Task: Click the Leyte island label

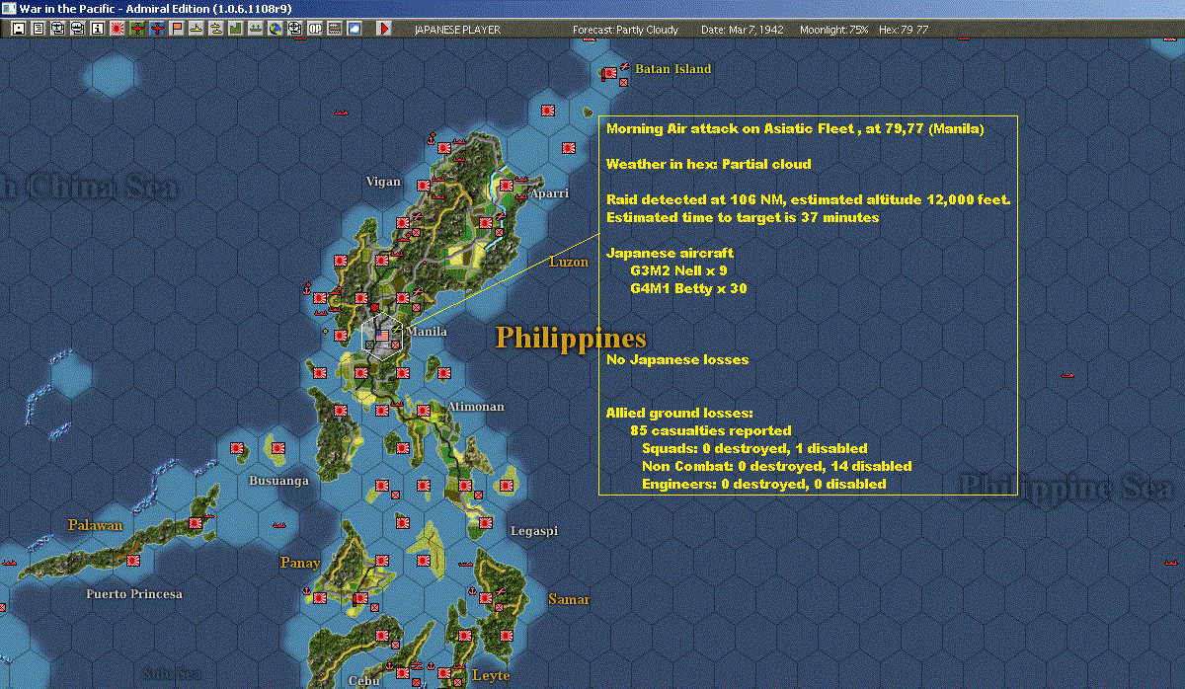Action: [491, 675]
